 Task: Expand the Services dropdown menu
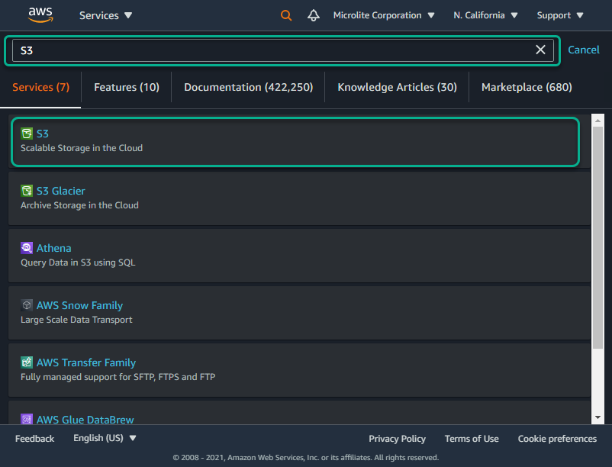point(106,15)
